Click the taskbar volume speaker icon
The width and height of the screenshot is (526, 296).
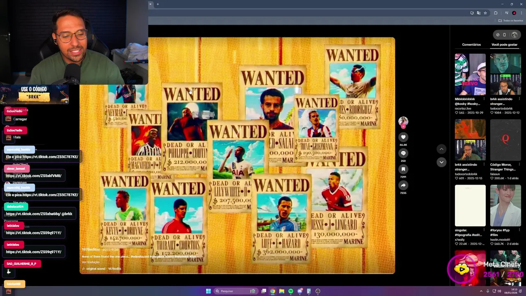click(499, 291)
